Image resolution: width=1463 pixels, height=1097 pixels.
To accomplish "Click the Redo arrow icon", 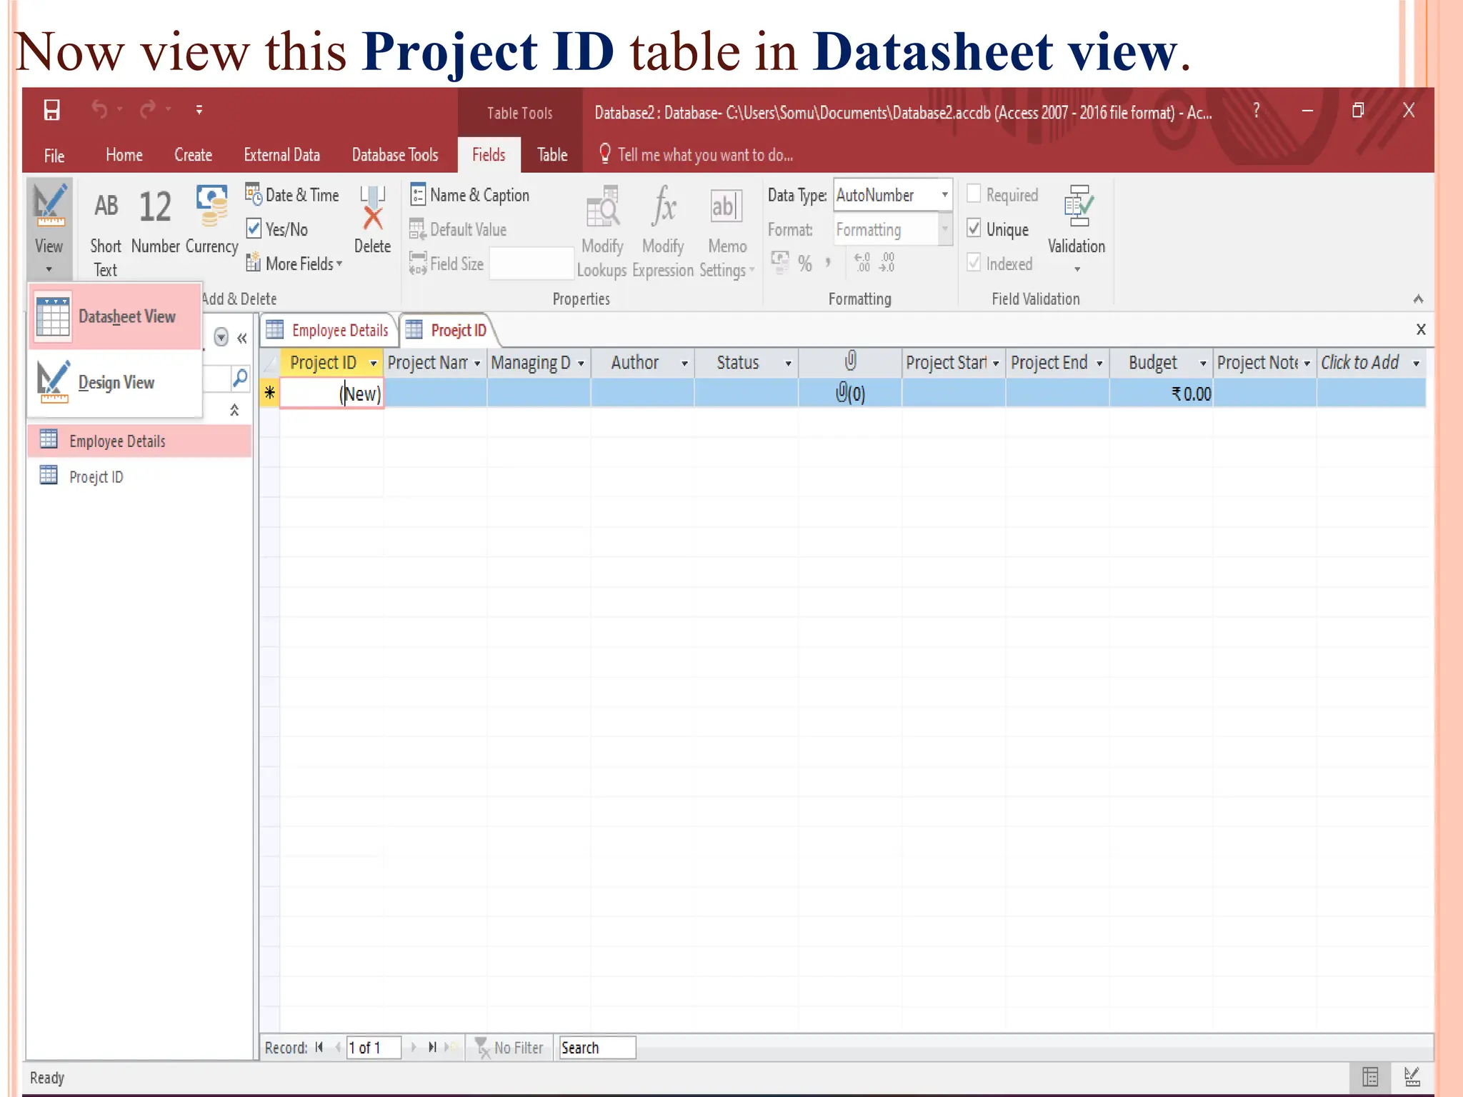I will pyautogui.click(x=148, y=109).
